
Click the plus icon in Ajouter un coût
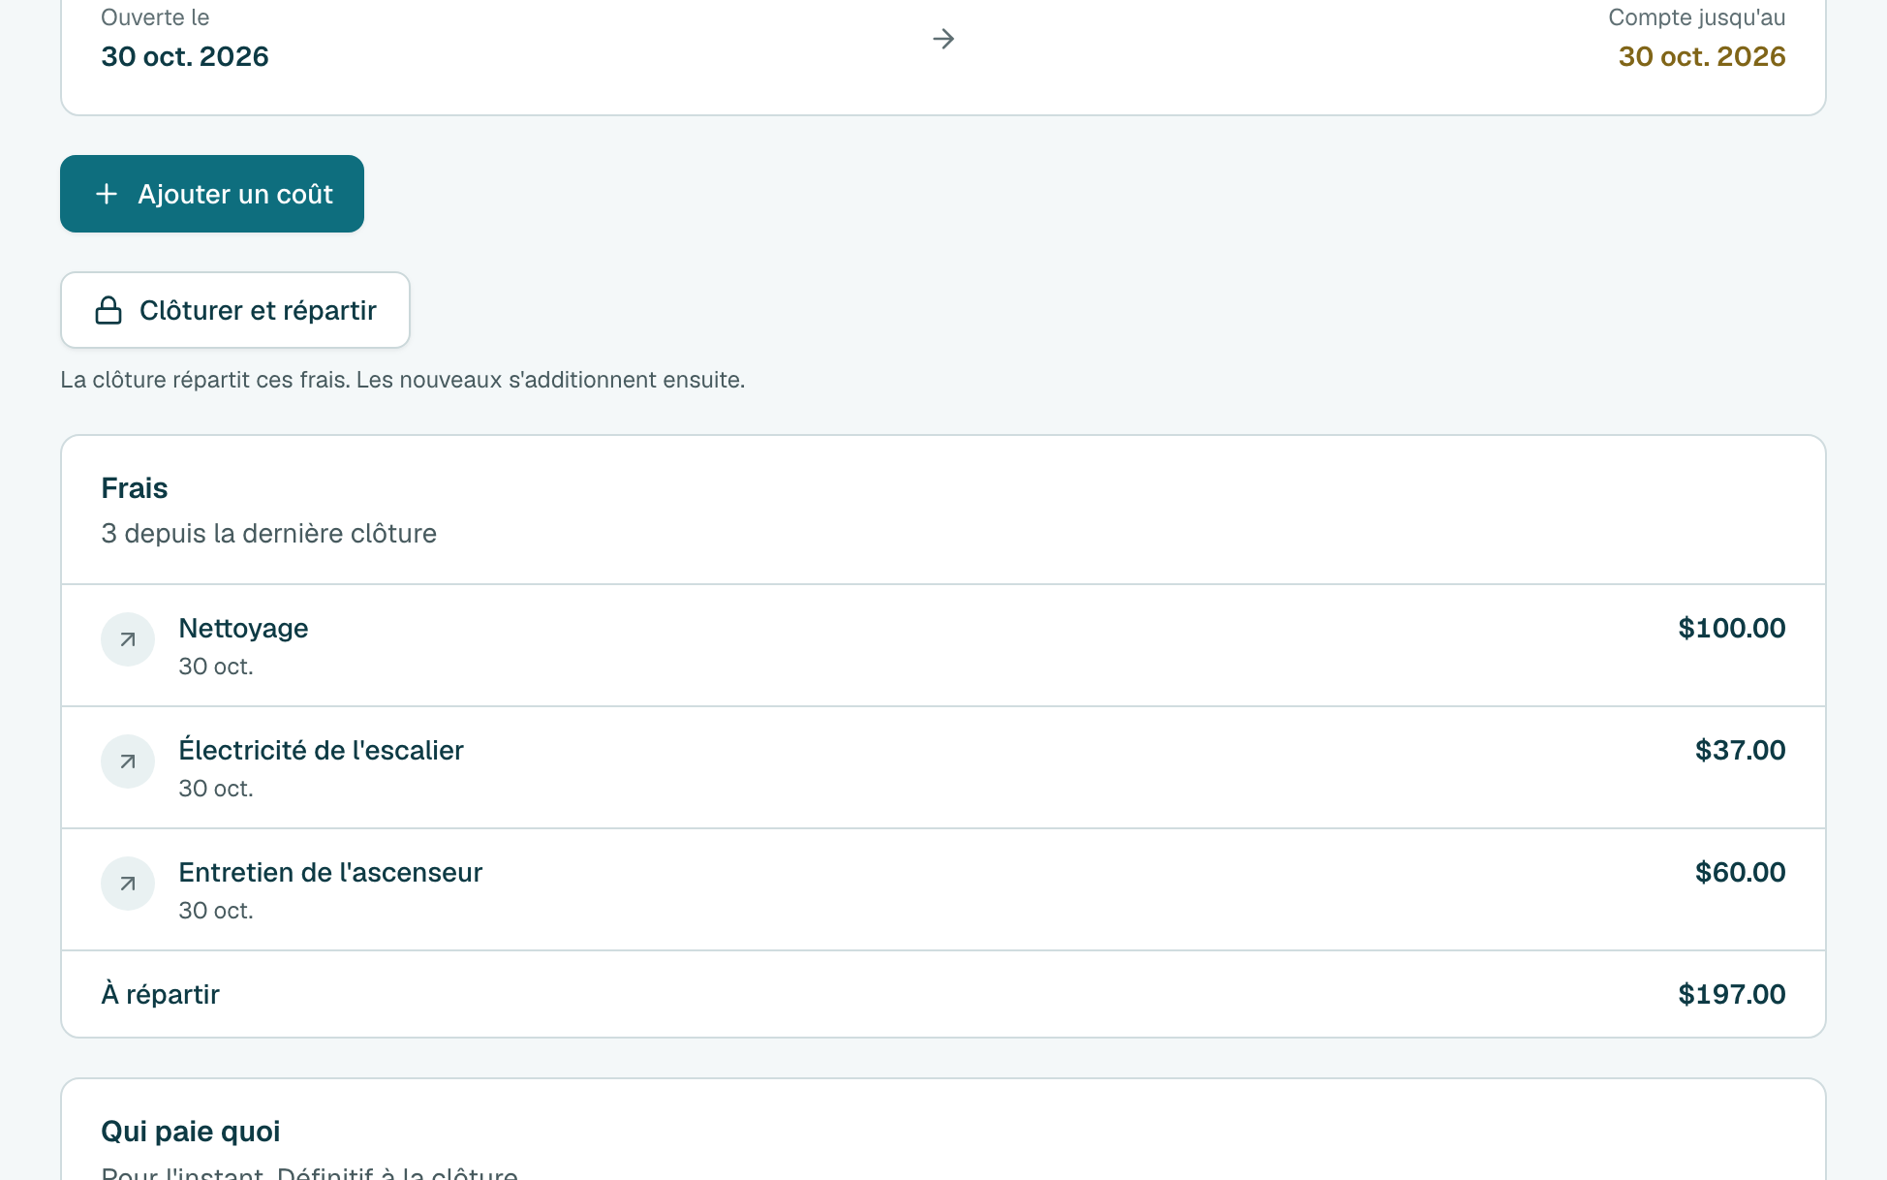pos(107,194)
